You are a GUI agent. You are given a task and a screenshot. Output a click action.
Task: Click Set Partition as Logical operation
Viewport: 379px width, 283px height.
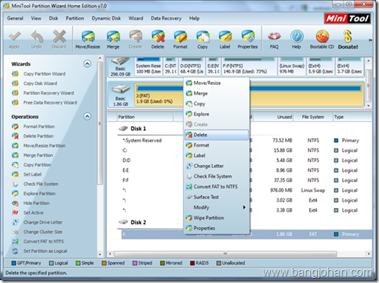tap(45, 251)
